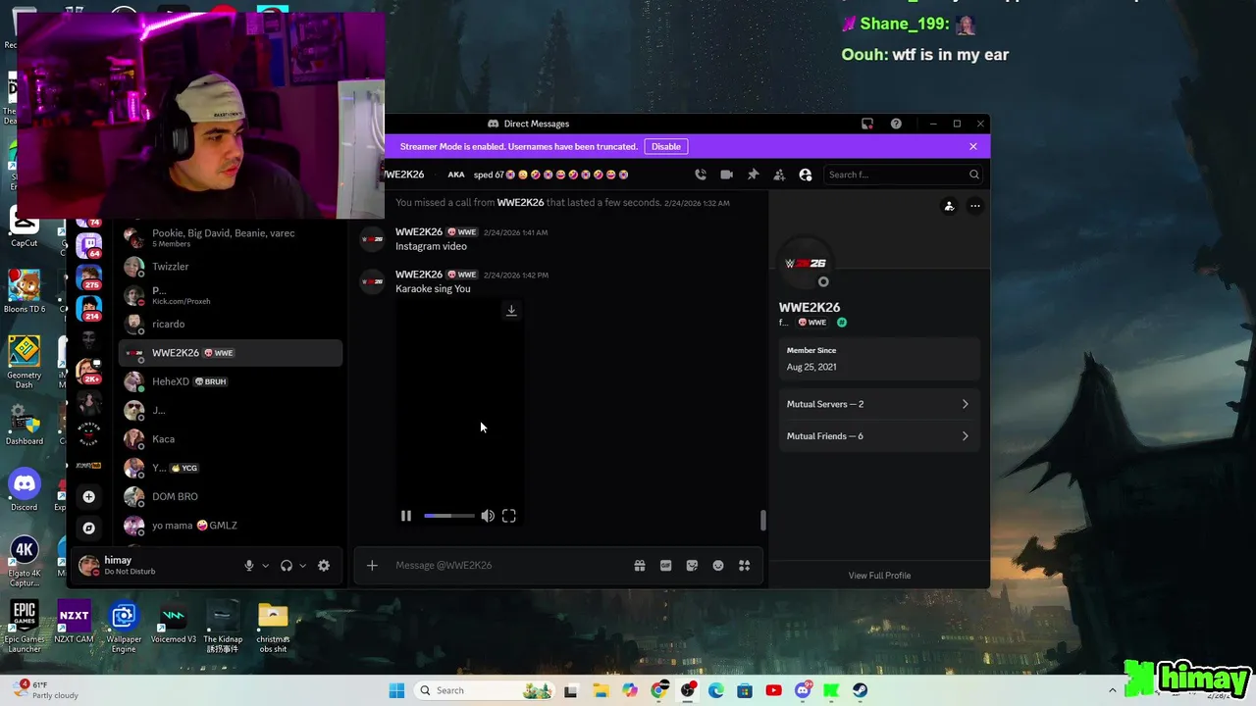Open Discord User Settings gear
1256x706 pixels.
pos(324,566)
